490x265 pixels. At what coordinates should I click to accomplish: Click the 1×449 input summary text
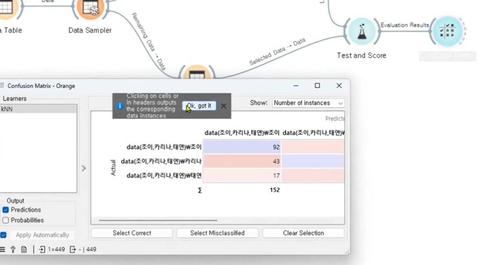pyautogui.click(x=56, y=250)
